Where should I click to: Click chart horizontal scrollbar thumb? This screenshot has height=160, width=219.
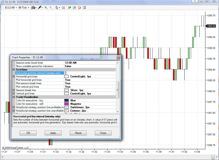(213, 157)
